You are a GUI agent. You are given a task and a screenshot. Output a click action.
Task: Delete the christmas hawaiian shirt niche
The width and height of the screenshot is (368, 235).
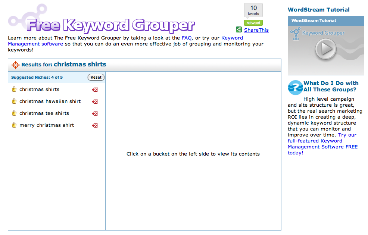[x=94, y=101]
